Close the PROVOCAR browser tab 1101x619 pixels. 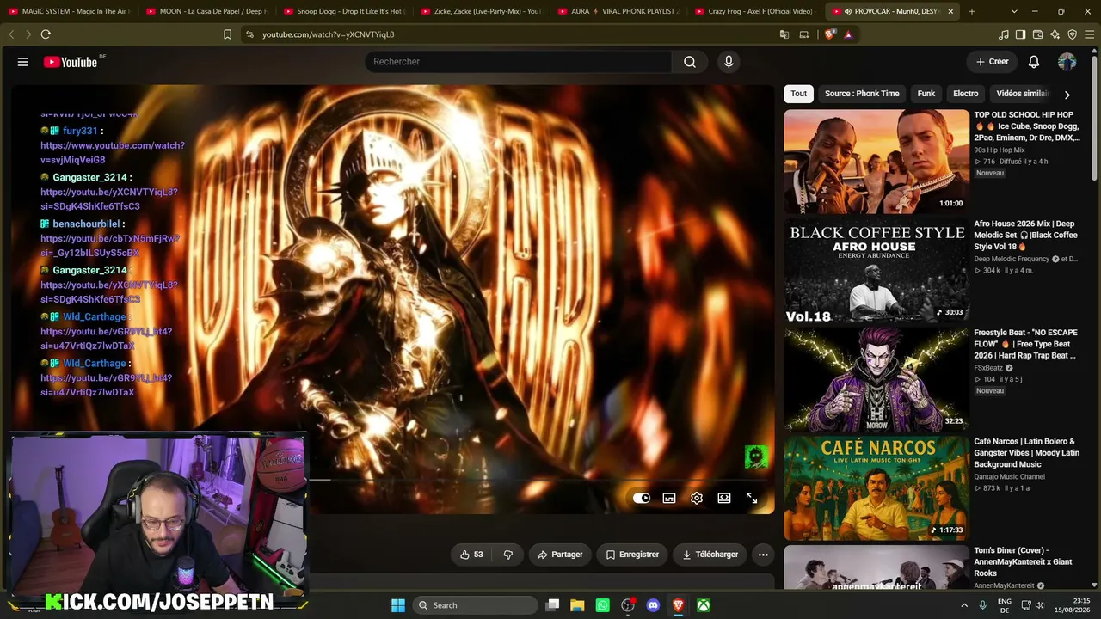point(950,11)
